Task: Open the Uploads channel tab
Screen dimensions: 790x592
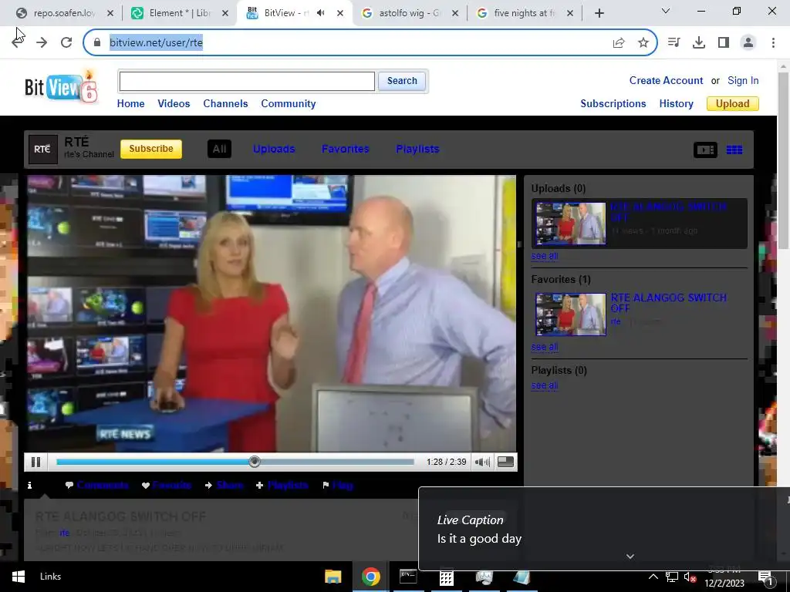Action: 274,149
